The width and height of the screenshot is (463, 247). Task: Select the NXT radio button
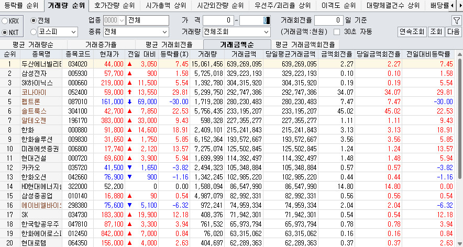click(5, 32)
